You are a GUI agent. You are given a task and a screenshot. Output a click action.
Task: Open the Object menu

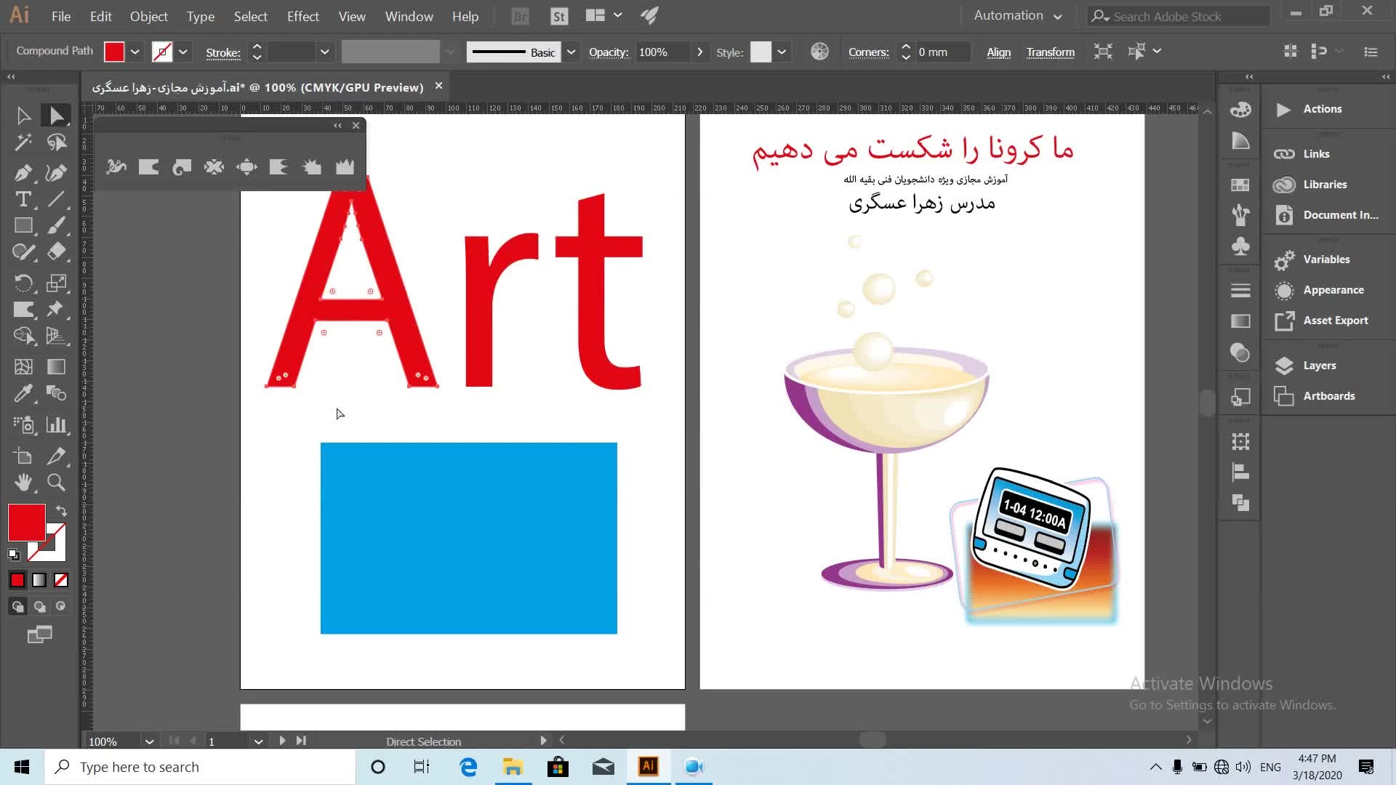(148, 16)
